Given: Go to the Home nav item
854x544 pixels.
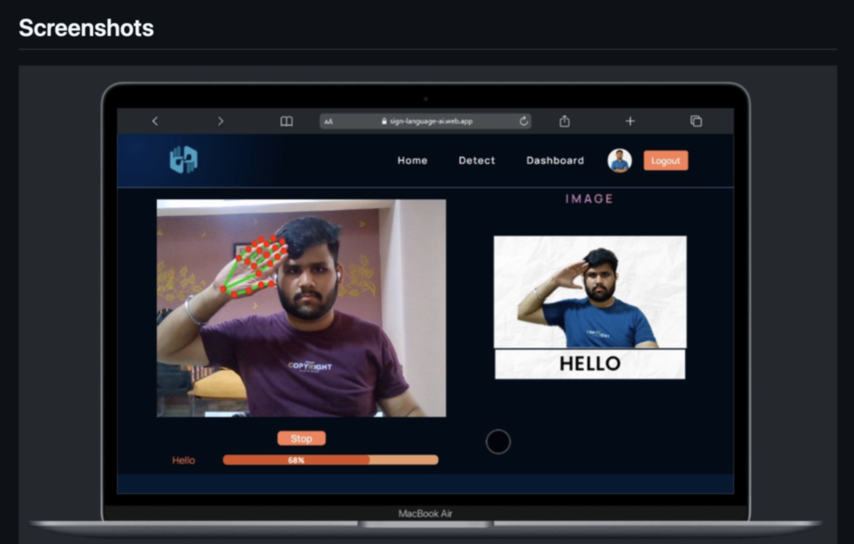Looking at the screenshot, I should pos(412,161).
